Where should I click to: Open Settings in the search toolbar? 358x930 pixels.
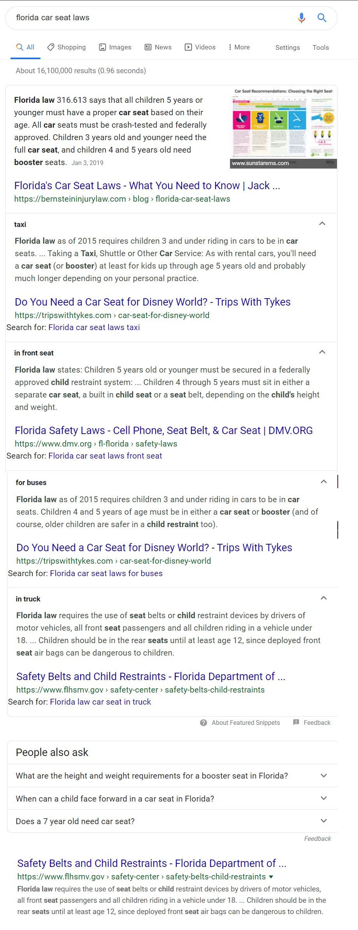(x=288, y=47)
